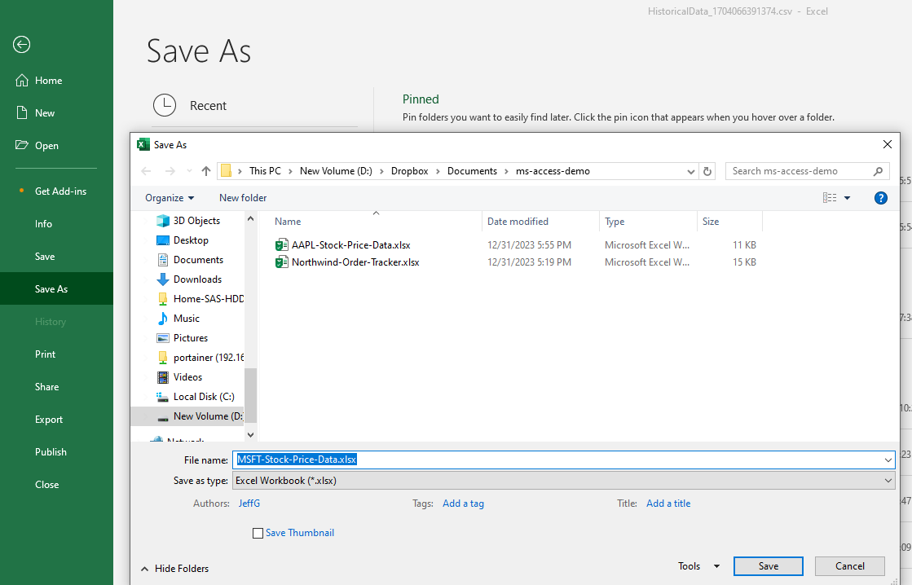Click the blue help question mark icon

coord(880,198)
